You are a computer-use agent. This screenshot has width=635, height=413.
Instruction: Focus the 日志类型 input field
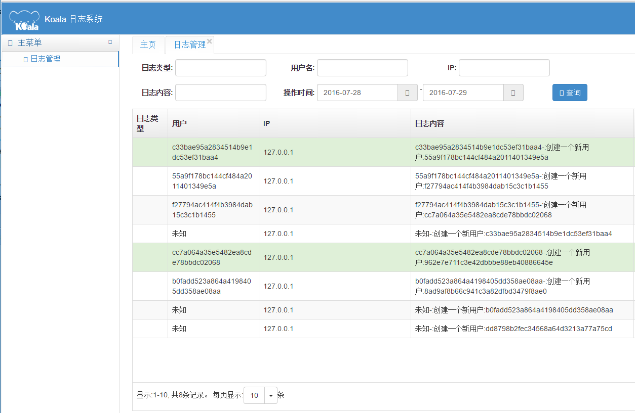pyautogui.click(x=220, y=68)
